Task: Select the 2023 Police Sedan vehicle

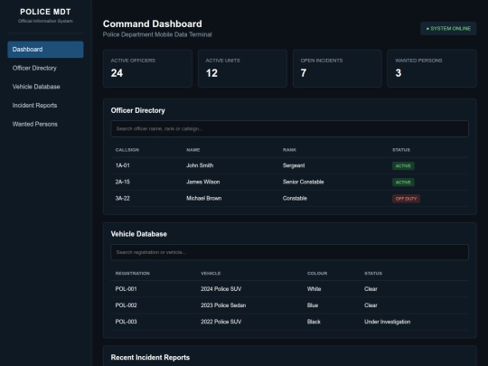Action: (x=223, y=305)
